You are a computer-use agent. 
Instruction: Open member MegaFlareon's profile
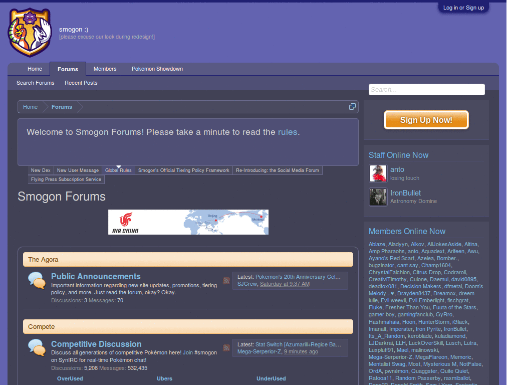click(x=431, y=357)
